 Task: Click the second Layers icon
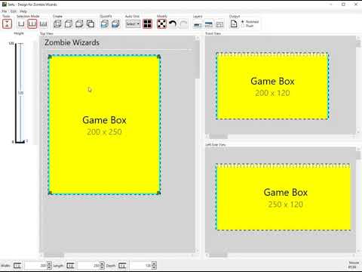point(209,24)
